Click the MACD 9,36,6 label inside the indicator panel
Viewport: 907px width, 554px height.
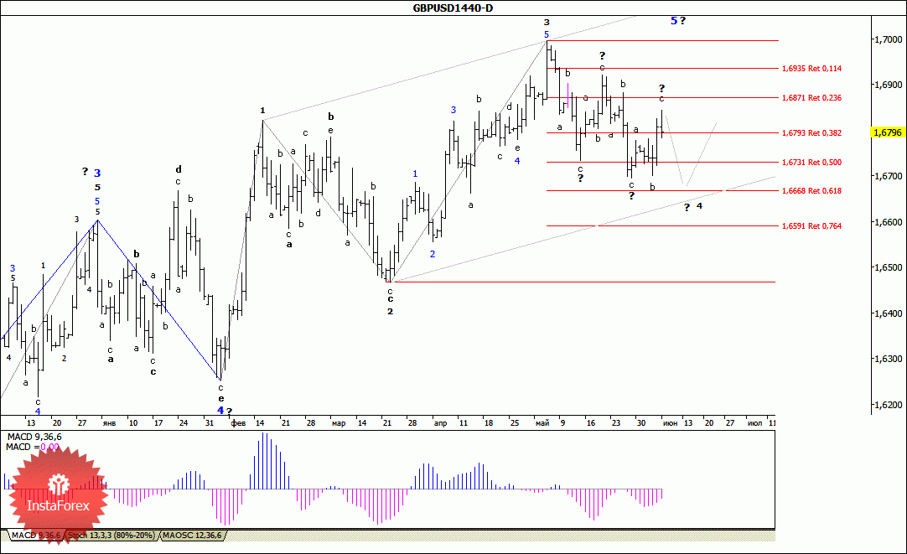(x=34, y=438)
